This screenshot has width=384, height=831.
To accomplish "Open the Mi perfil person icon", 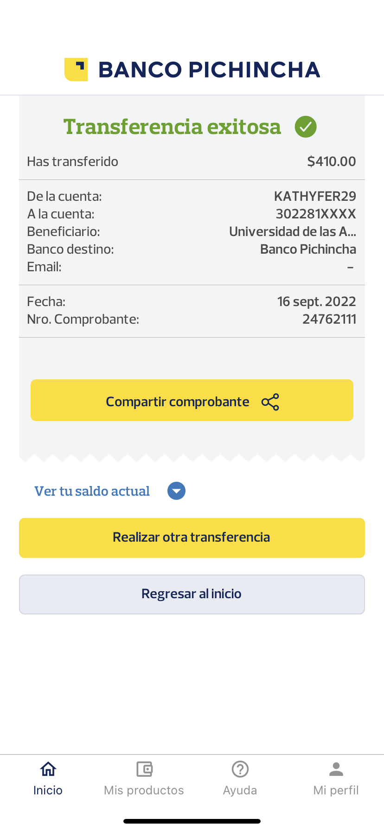I will [x=336, y=769].
